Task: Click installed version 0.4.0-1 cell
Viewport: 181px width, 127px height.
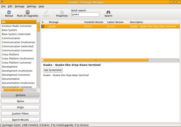Action: 88,26
